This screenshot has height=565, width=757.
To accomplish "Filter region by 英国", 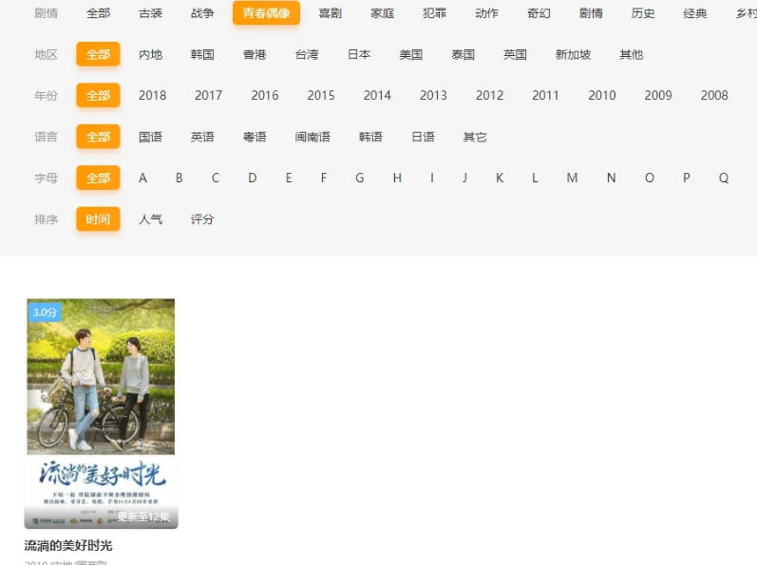I will pyautogui.click(x=515, y=54).
